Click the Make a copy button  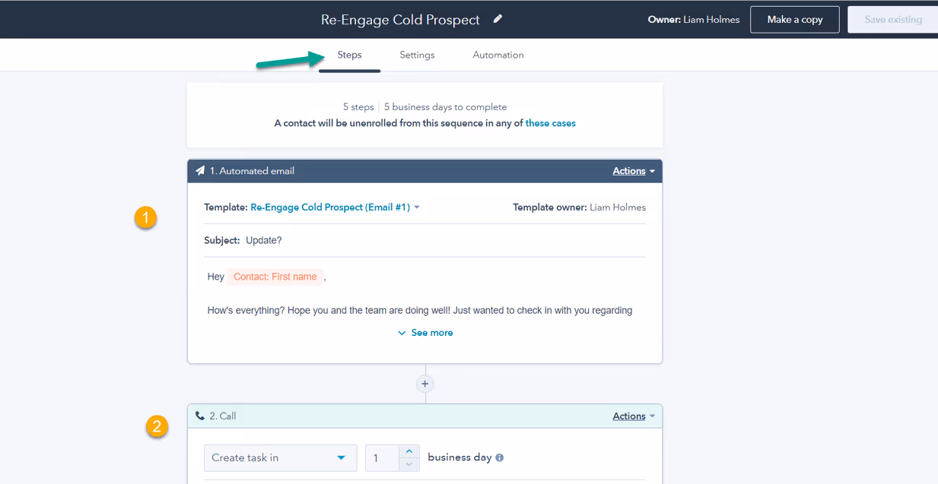pos(794,19)
